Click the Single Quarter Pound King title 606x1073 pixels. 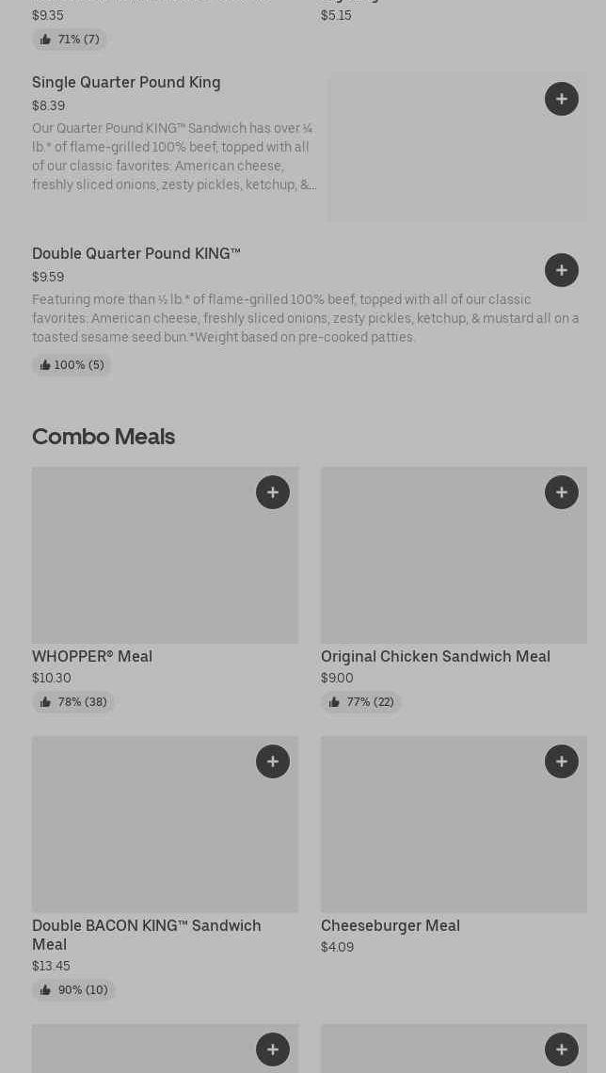pos(126,83)
